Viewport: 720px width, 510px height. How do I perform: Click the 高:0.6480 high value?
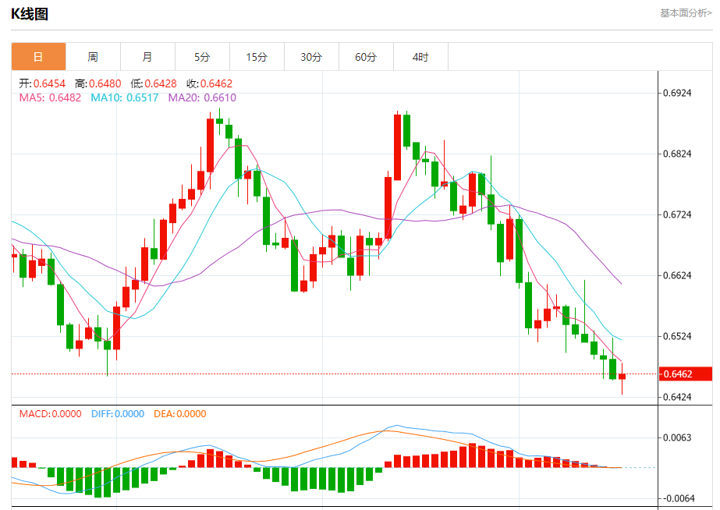pos(98,83)
